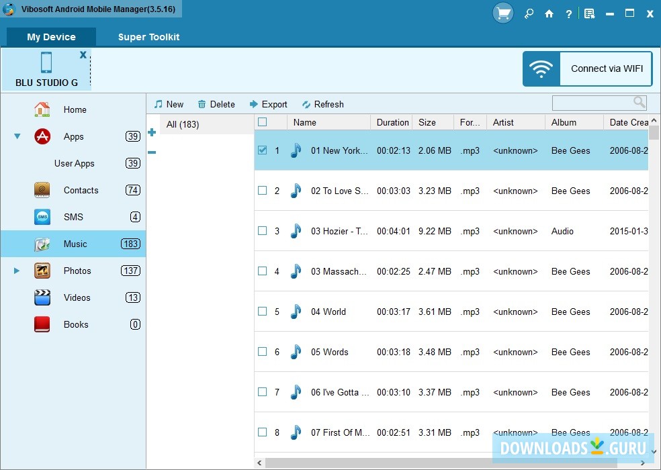
Task: Open the Photos section in the sidebar
Action: (77, 271)
